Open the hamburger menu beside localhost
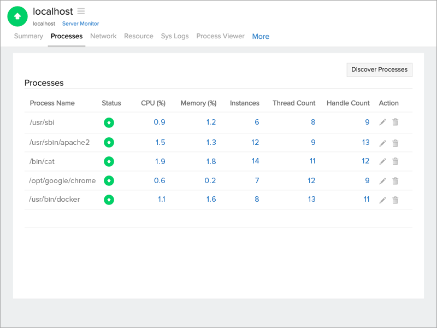This screenshot has height=328, width=437. coord(81,11)
